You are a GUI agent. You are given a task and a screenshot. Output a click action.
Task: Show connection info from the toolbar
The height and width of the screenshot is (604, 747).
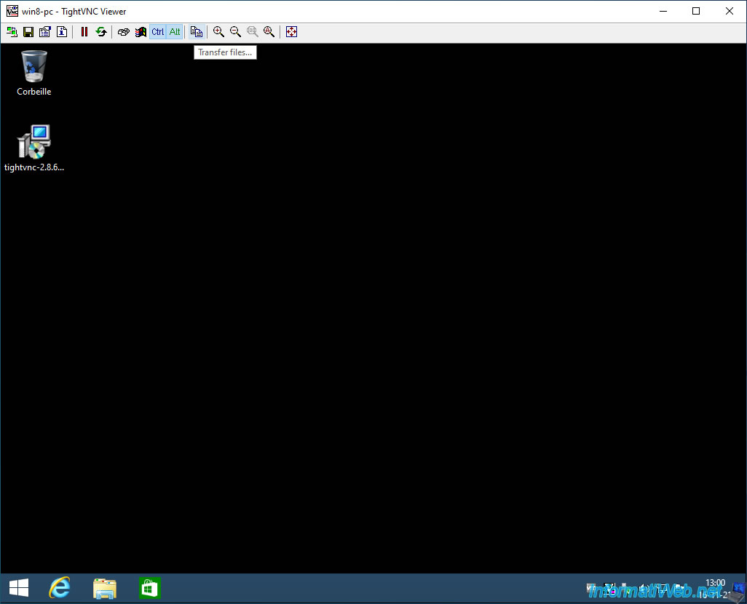click(x=62, y=32)
